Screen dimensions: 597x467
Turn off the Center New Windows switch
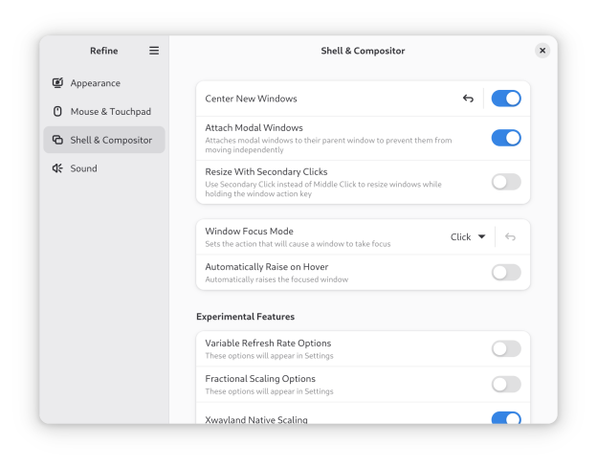click(x=506, y=99)
